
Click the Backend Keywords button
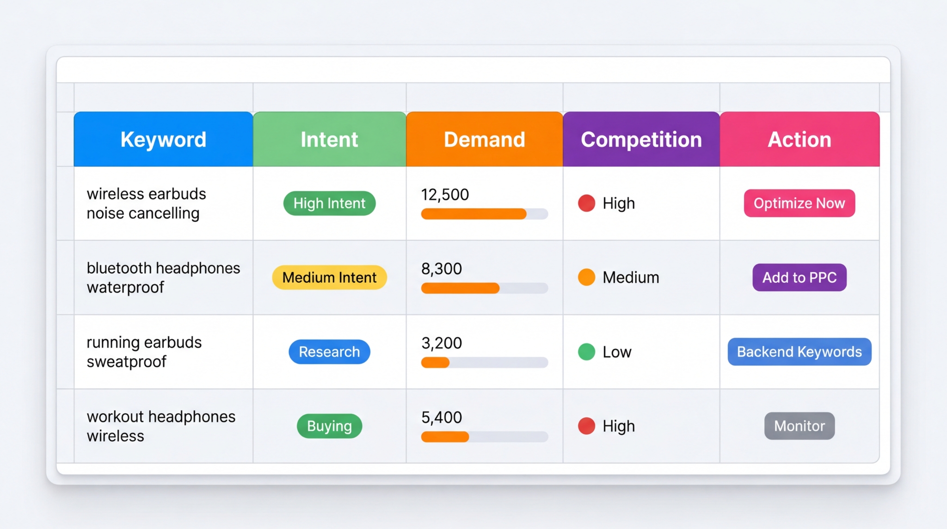799,352
